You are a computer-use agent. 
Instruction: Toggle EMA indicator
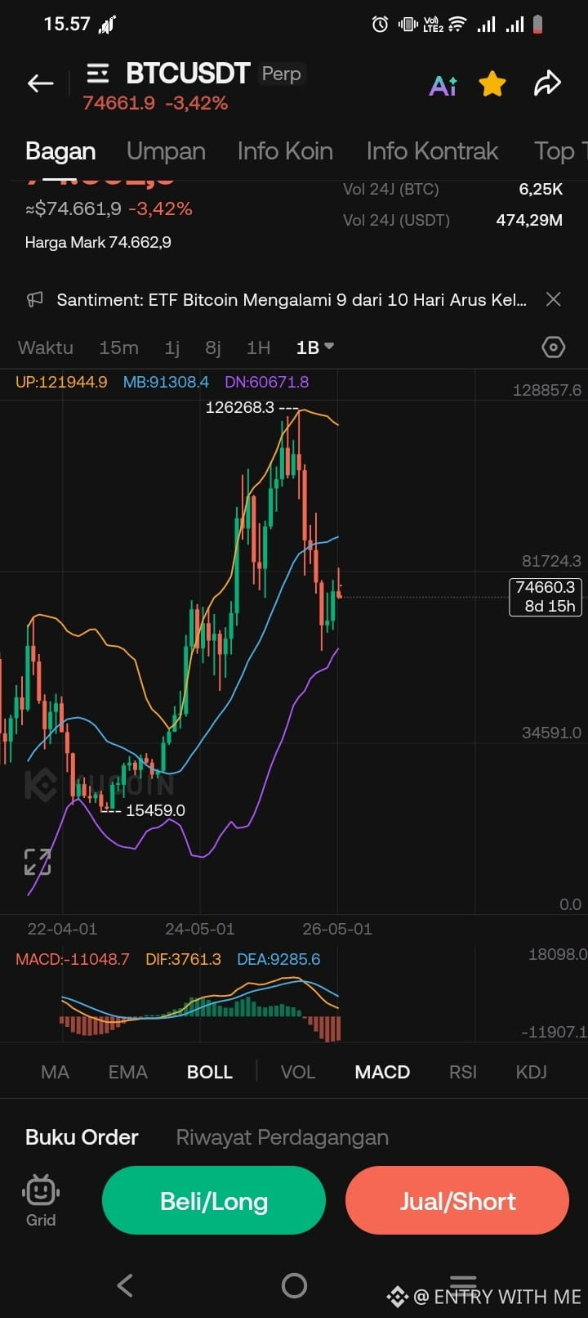[x=127, y=1072]
